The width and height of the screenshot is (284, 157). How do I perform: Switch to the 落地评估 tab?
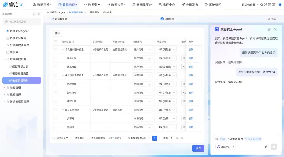pyautogui.click(x=94, y=12)
